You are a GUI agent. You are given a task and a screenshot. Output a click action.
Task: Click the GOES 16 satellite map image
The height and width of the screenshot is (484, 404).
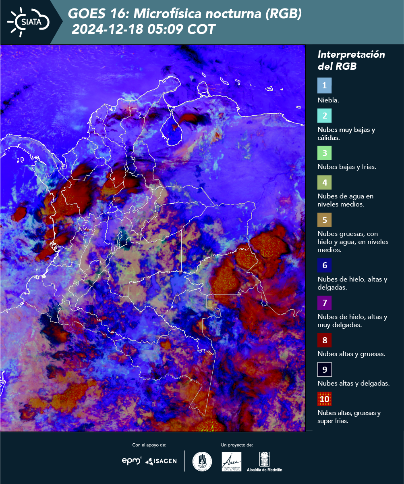point(153,238)
